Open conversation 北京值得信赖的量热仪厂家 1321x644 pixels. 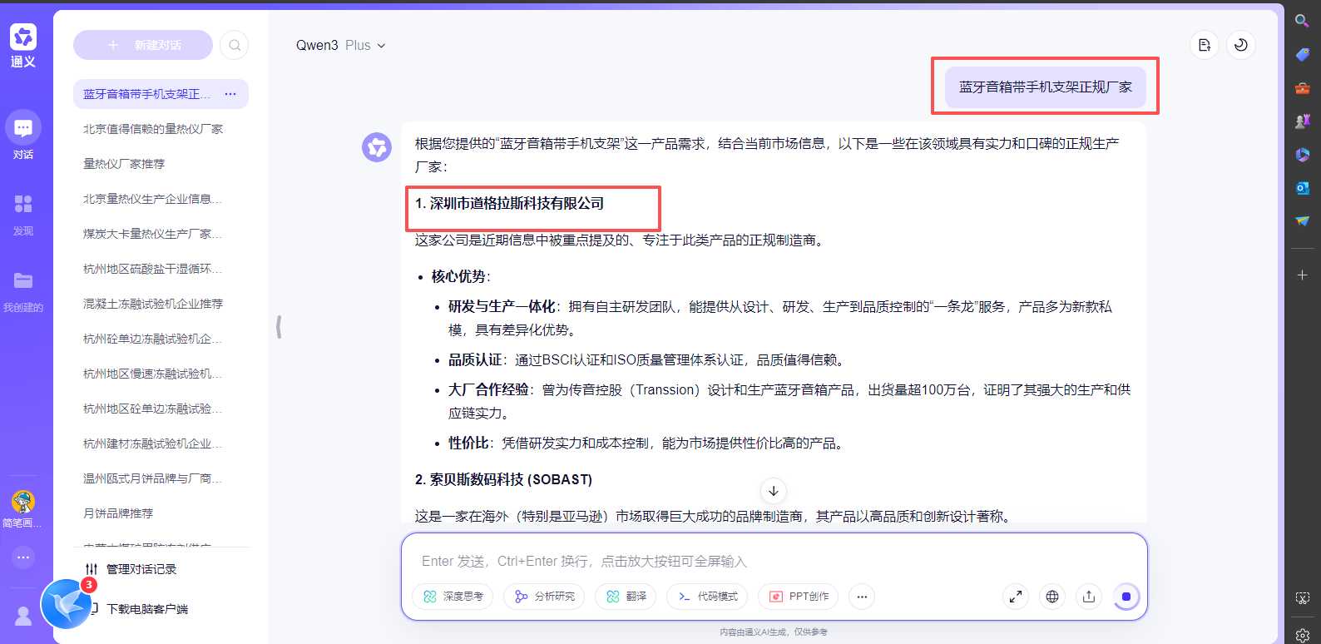point(153,129)
